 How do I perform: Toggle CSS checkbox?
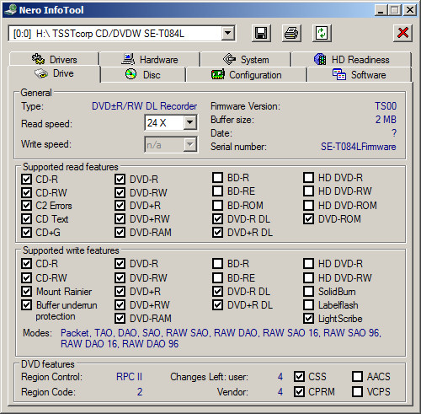point(300,376)
